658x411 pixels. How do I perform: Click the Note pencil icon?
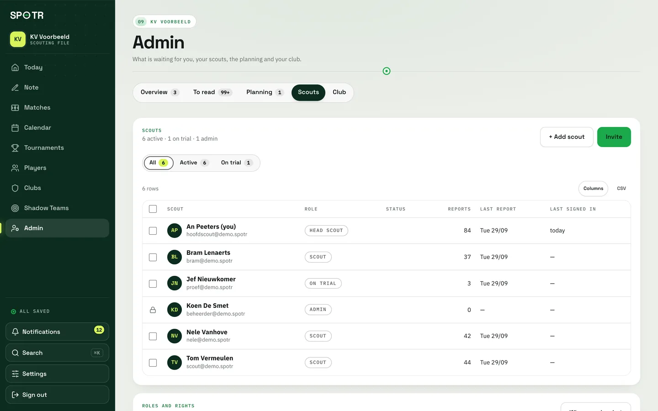(x=15, y=88)
